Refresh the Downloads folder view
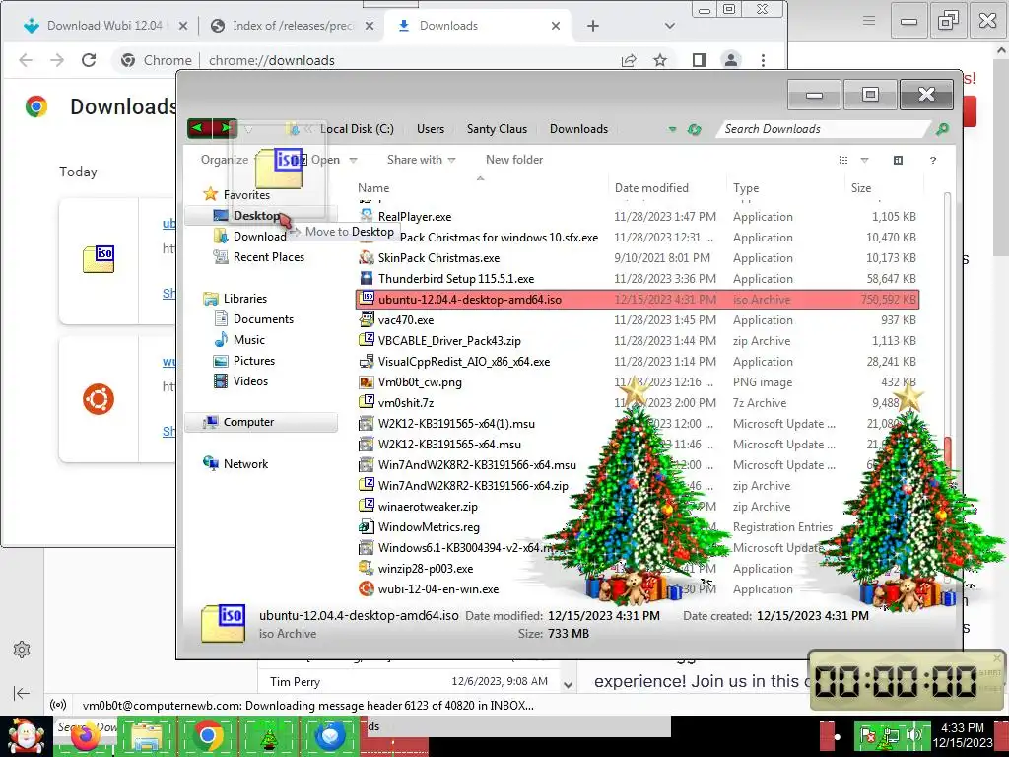 pyautogui.click(x=694, y=129)
